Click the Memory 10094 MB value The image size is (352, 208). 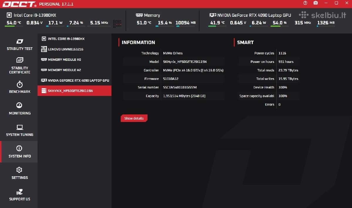(186, 23)
